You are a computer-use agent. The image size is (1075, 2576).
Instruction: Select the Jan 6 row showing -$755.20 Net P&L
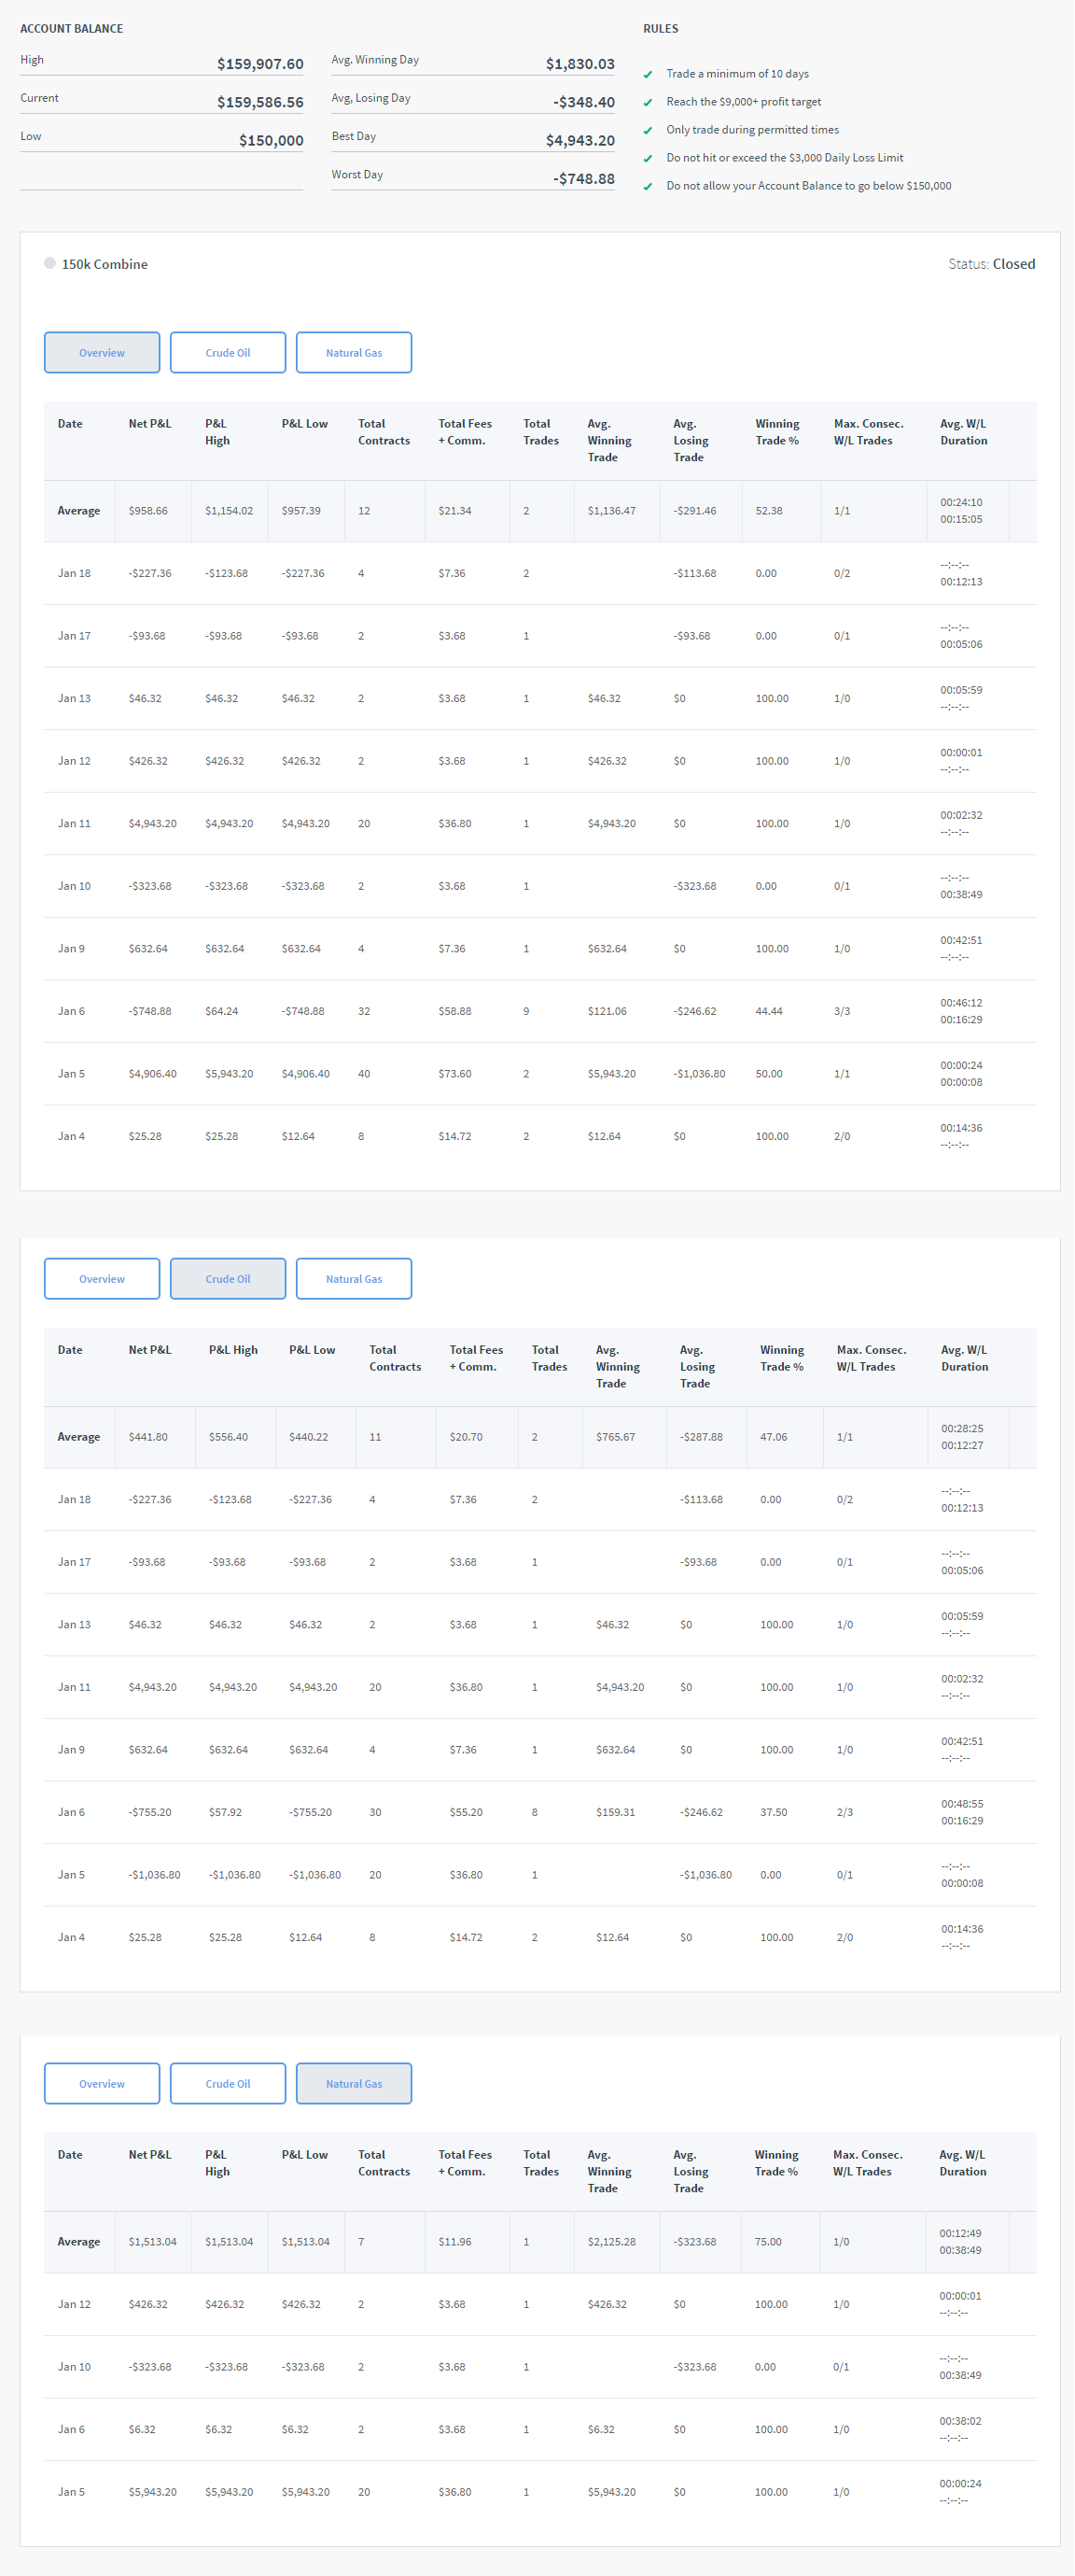coord(539,1812)
